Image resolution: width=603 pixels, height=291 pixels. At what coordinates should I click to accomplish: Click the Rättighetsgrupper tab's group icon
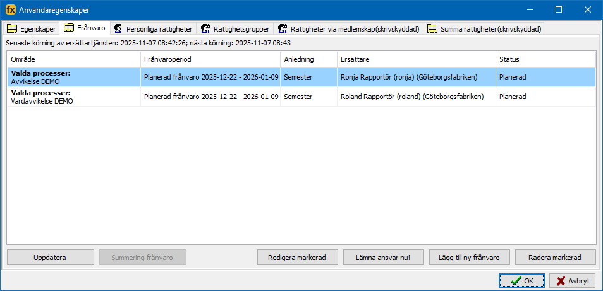click(x=205, y=29)
